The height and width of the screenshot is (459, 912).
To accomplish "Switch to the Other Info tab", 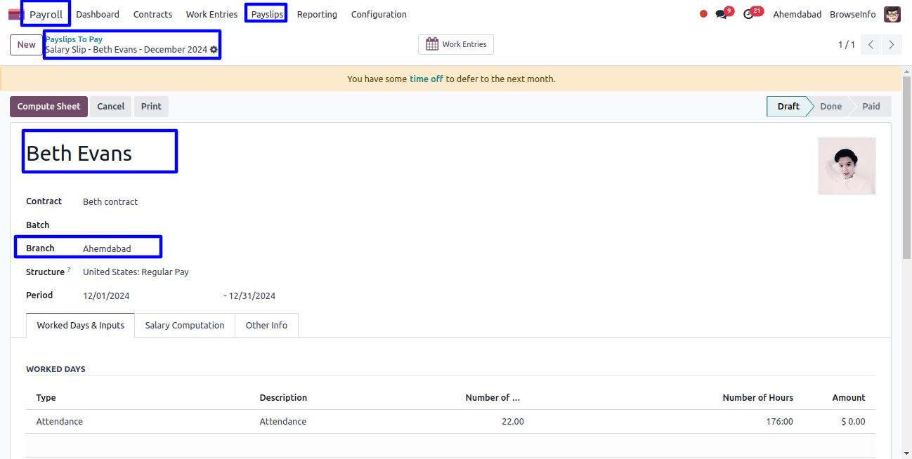I will 266,326.
